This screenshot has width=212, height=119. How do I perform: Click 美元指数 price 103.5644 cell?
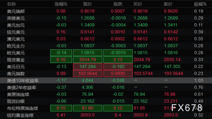tap(88, 73)
